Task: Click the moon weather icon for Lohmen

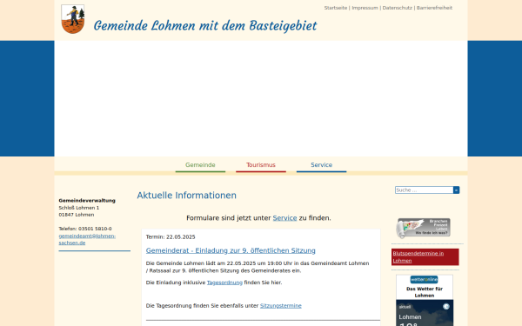Action: point(446,307)
